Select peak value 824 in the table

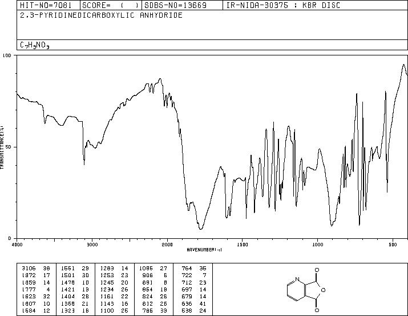tap(148, 297)
